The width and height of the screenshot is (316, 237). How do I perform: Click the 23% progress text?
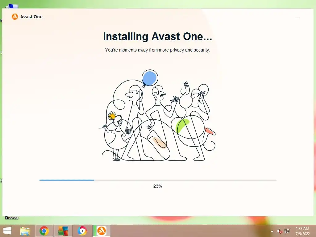tap(158, 186)
